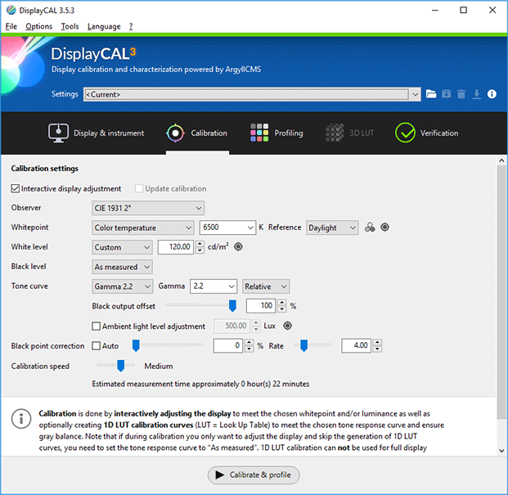The width and height of the screenshot is (508, 495).
Task: Click the black output offset 100 field
Action: (x=261, y=305)
